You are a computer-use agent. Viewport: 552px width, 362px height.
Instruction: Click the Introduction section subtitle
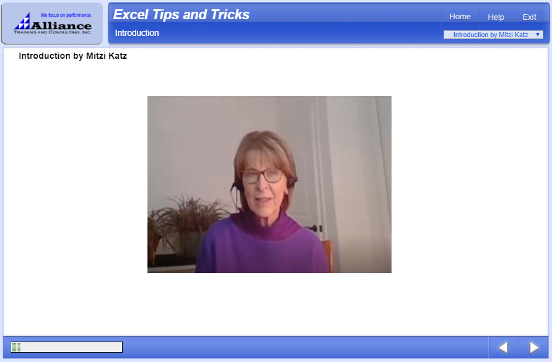click(x=137, y=33)
